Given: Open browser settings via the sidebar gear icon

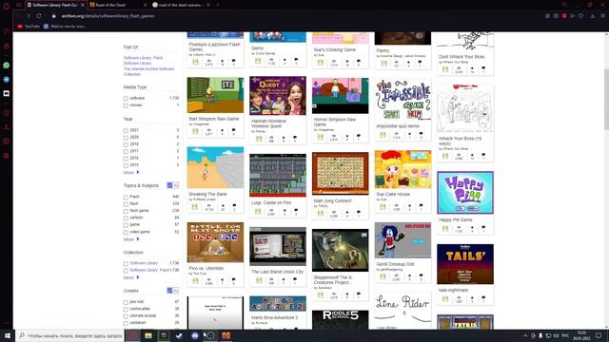Looking at the screenshot, I should tap(7, 156).
